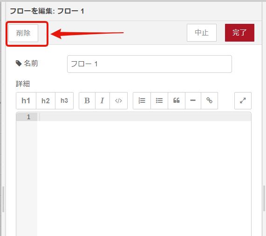
Task: Click the 詳細 label text
Action: (23, 84)
